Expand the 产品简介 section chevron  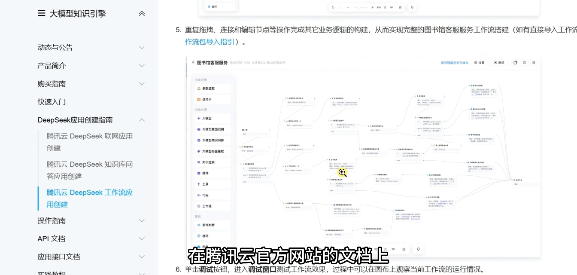point(142,65)
